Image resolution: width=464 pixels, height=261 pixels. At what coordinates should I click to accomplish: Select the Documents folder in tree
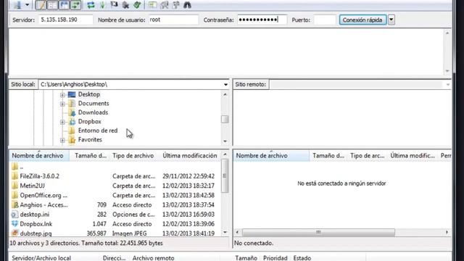94,103
